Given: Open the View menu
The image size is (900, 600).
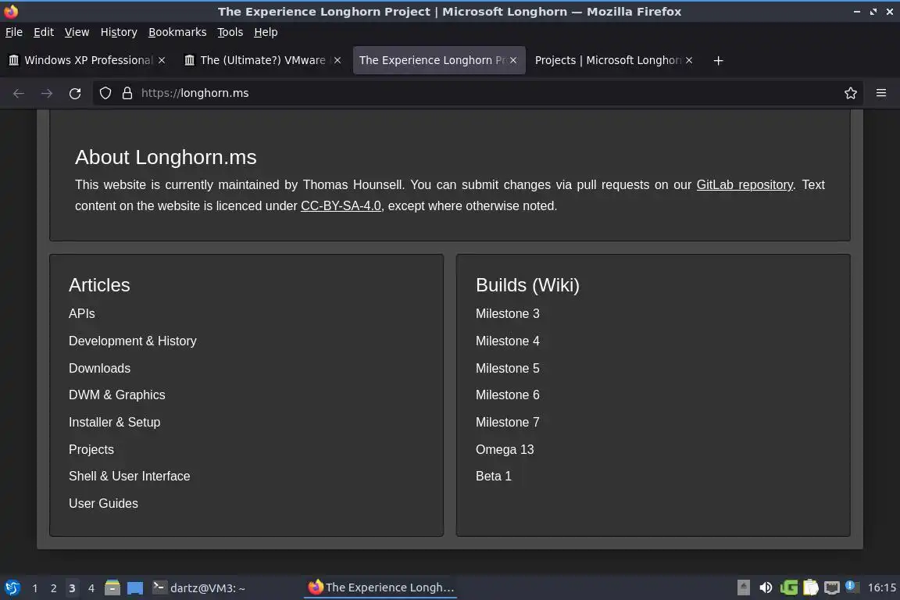Looking at the screenshot, I should 77,32.
